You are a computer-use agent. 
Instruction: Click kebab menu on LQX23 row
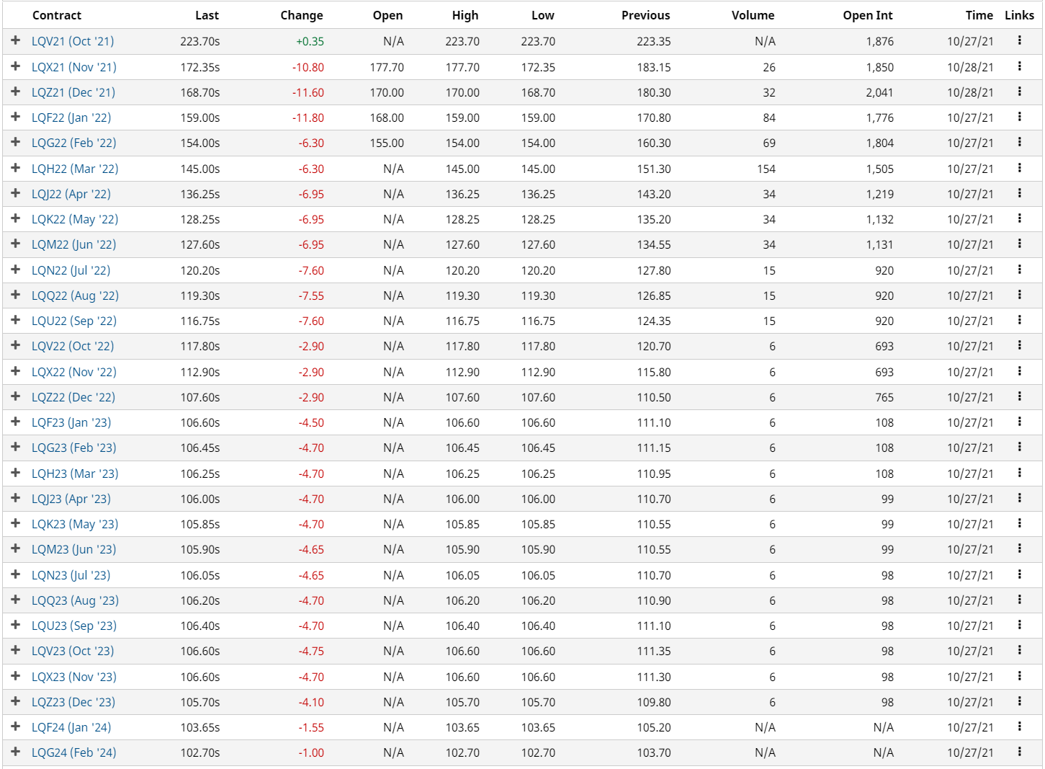tap(1019, 676)
